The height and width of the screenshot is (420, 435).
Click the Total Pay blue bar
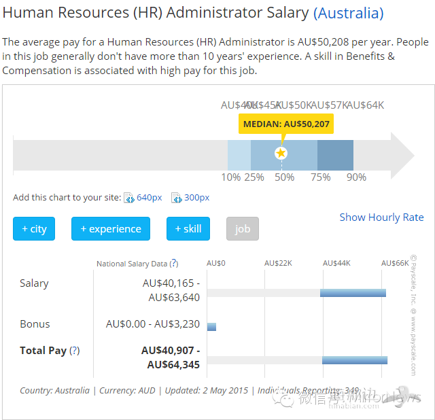[x=355, y=360]
